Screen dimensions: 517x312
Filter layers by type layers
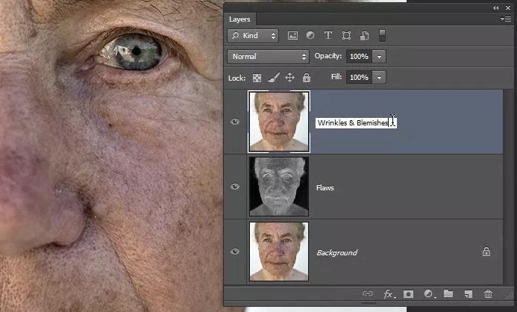pos(328,36)
